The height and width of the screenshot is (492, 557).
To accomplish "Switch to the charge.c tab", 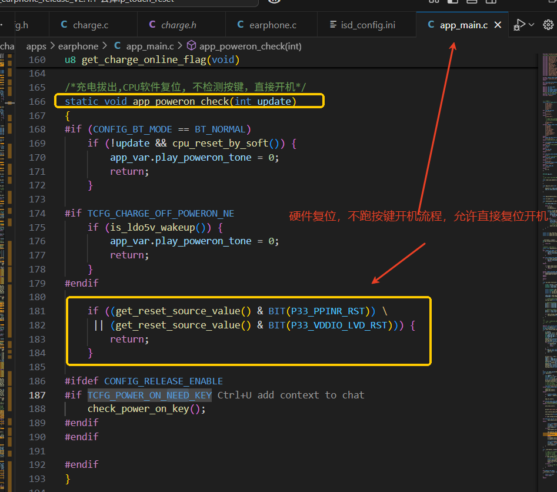I will pyautogui.click(x=85, y=25).
